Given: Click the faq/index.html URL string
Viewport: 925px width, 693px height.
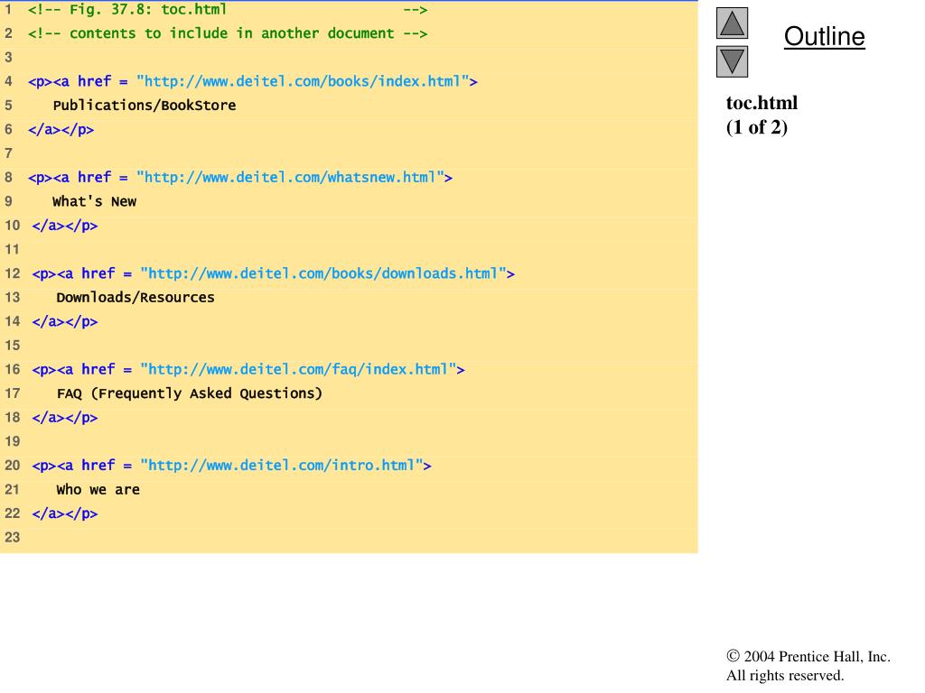Looking at the screenshot, I should point(299,369).
